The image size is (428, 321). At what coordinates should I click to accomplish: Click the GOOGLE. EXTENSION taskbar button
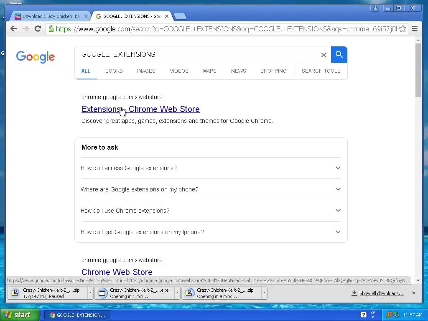point(77,315)
